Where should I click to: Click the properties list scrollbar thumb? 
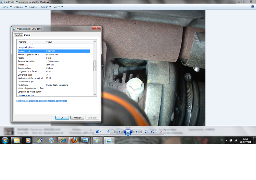95,66
